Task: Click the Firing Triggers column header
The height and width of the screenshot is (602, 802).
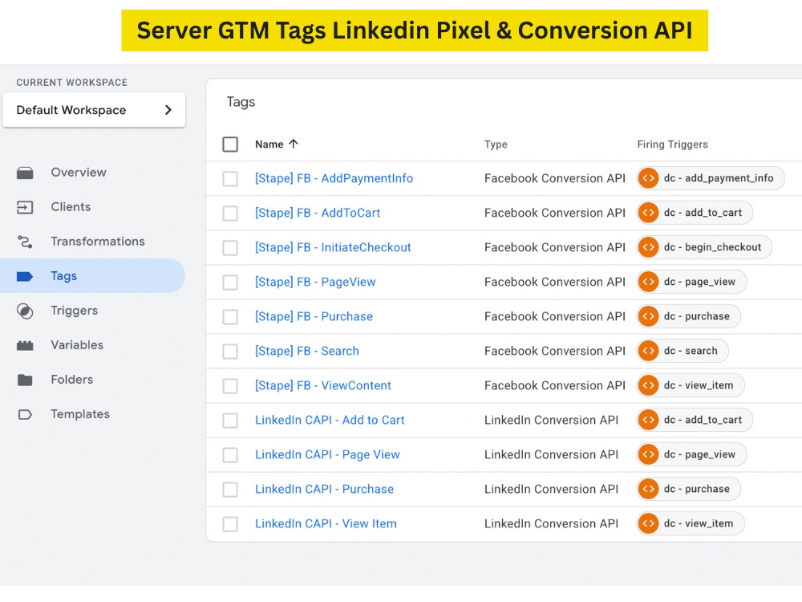Action: pyautogui.click(x=672, y=144)
